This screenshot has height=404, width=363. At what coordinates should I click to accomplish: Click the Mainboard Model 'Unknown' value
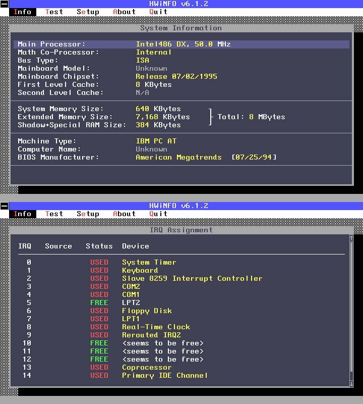click(152, 68)
